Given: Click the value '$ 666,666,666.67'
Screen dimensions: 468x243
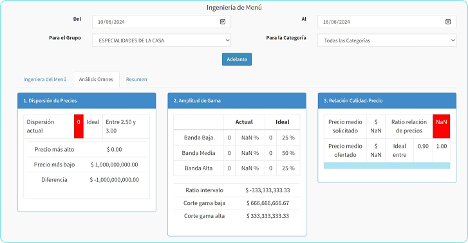Looking at the screenshot, I should 268,203.
